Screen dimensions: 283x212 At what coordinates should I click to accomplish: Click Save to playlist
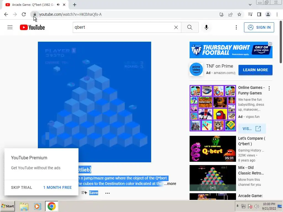pos(90,193)
